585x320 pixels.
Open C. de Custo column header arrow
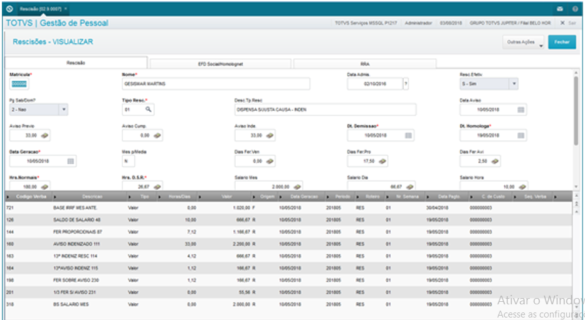[x=472, y=197]
